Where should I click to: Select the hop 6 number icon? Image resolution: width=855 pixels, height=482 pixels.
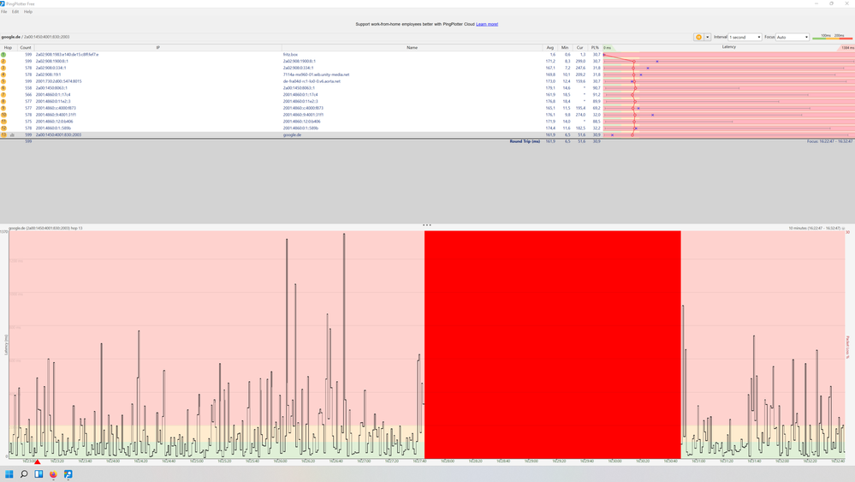tap(3, 88)
